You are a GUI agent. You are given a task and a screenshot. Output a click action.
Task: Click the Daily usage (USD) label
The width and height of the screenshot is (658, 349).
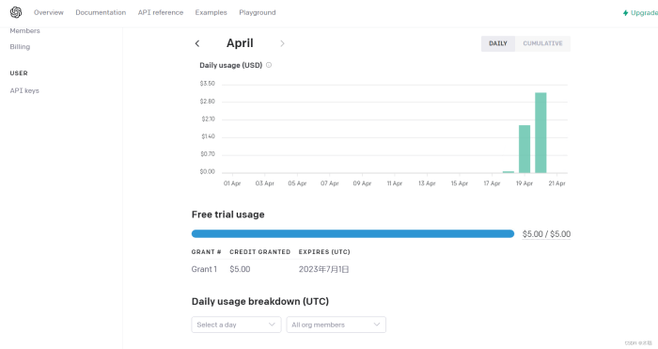click(x=231, y=65)
